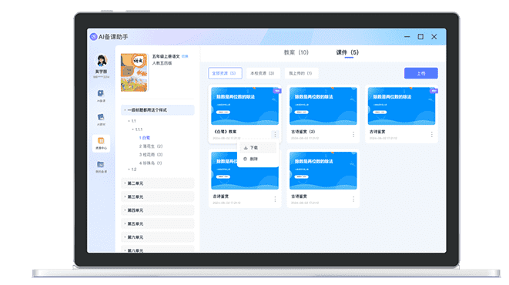The image size is (509, 285).
Task: Open three-dot menu on top-right 古诗鉴赏 card
Action: point(432,134)
